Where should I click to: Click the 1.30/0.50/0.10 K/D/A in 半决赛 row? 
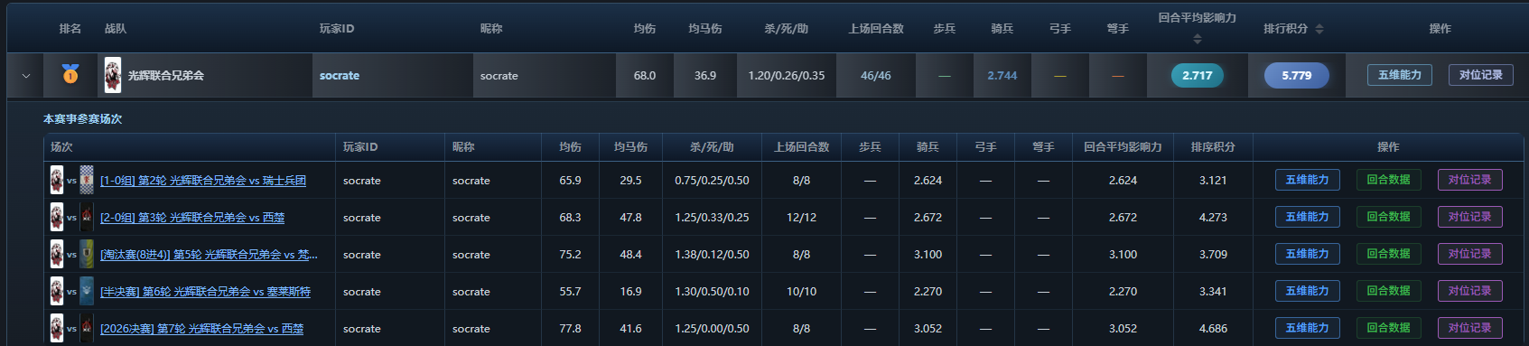(712, 292)
